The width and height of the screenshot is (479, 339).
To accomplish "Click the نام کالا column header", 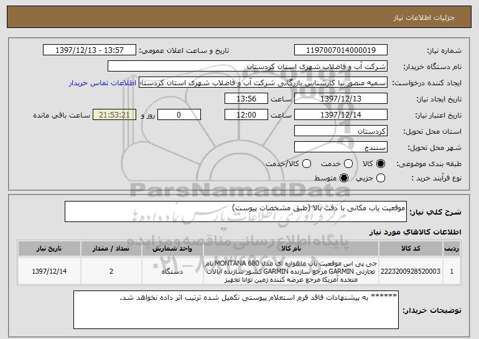I will [291, 249].
